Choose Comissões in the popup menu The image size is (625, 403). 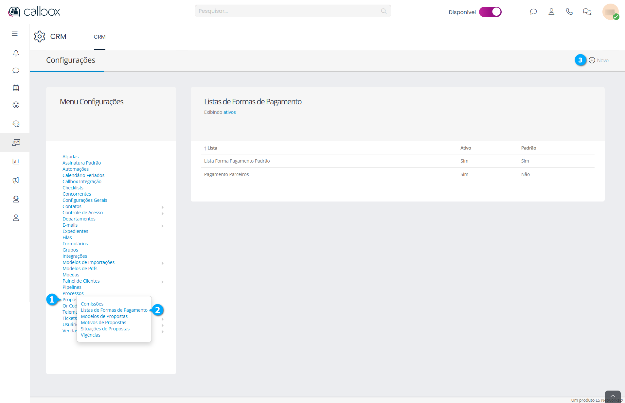pos(92,304)
